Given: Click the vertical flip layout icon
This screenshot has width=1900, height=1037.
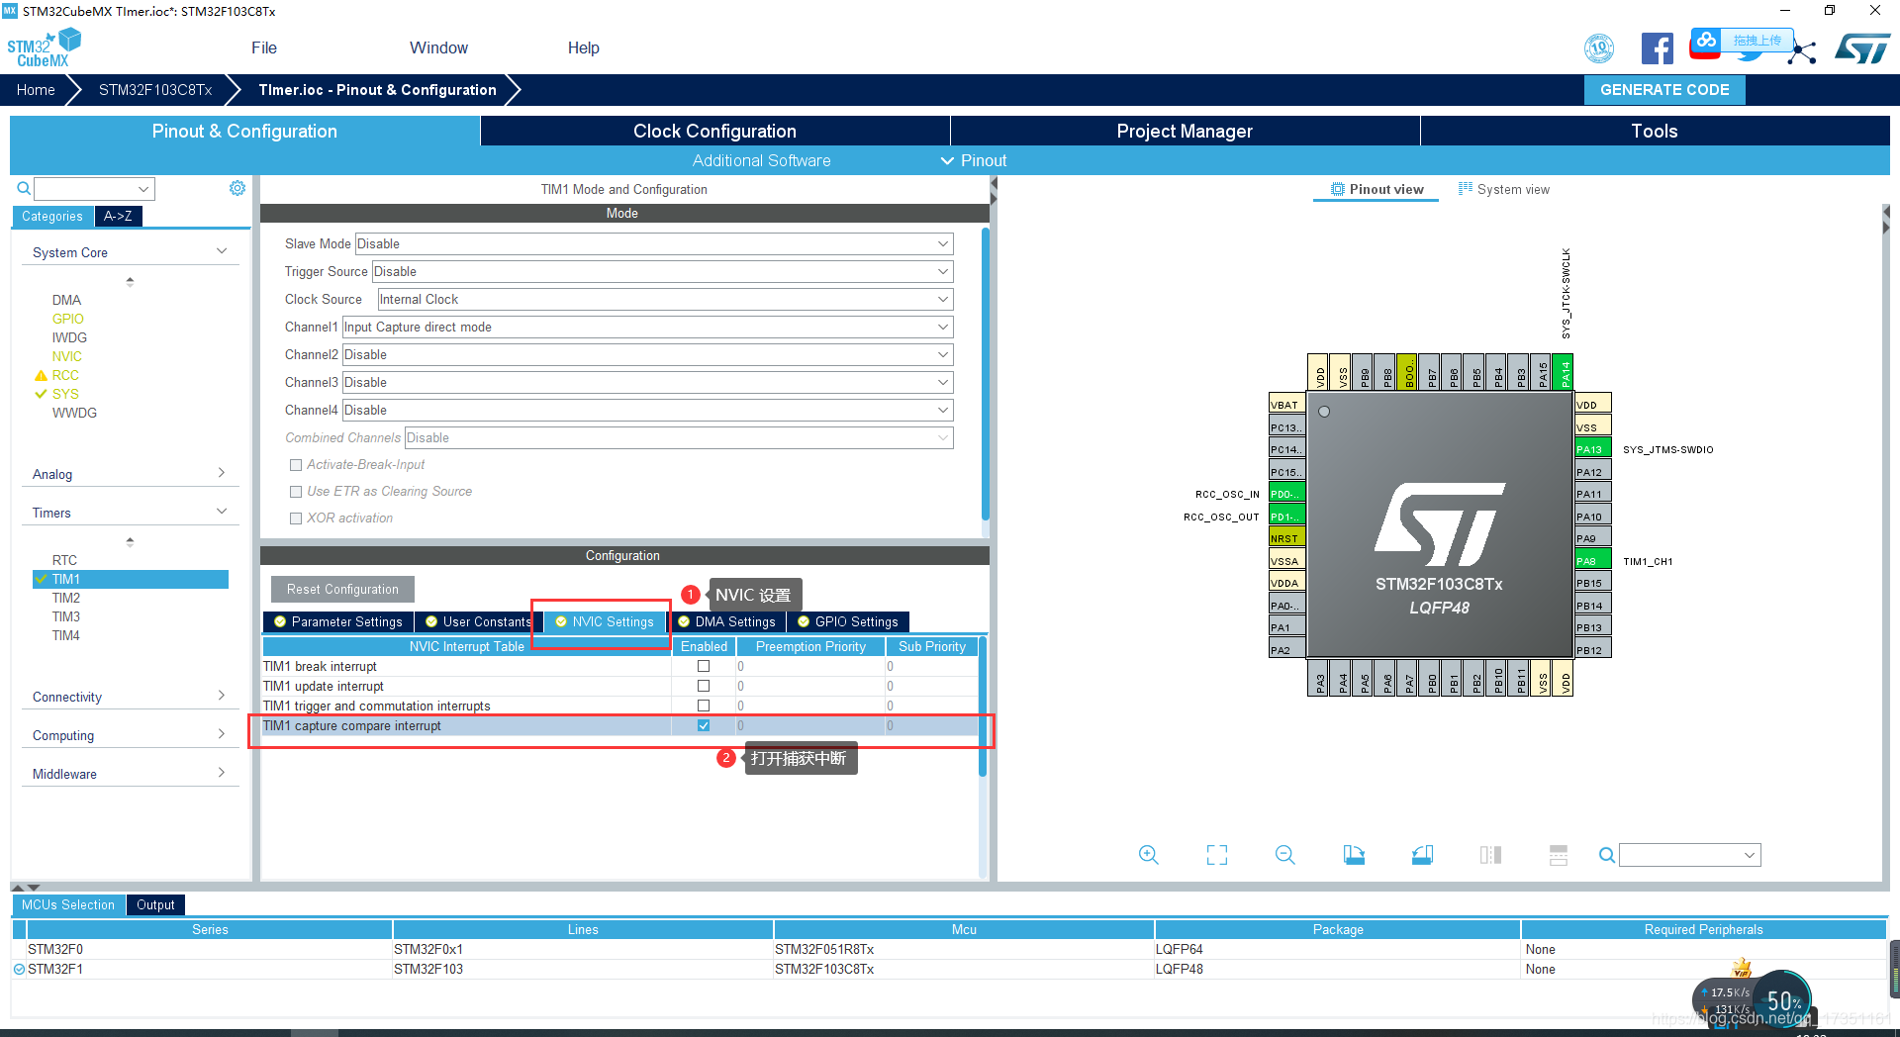Looking at the screenshot, I should 1490,855.
